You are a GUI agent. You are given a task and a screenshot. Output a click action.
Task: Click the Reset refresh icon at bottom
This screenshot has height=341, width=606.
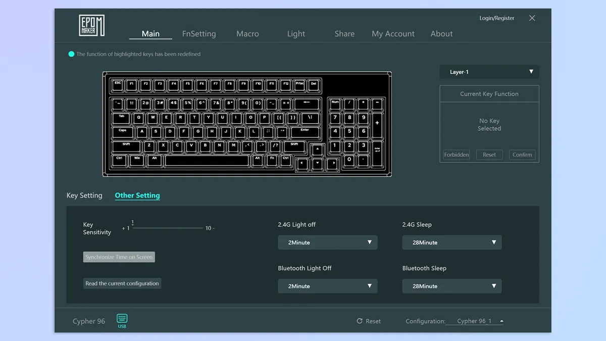[360, 321]
